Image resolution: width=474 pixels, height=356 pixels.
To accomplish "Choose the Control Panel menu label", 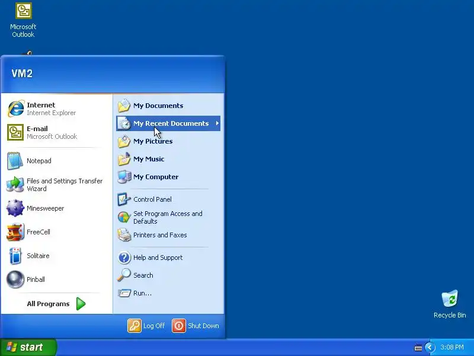I will click(152, 199).
